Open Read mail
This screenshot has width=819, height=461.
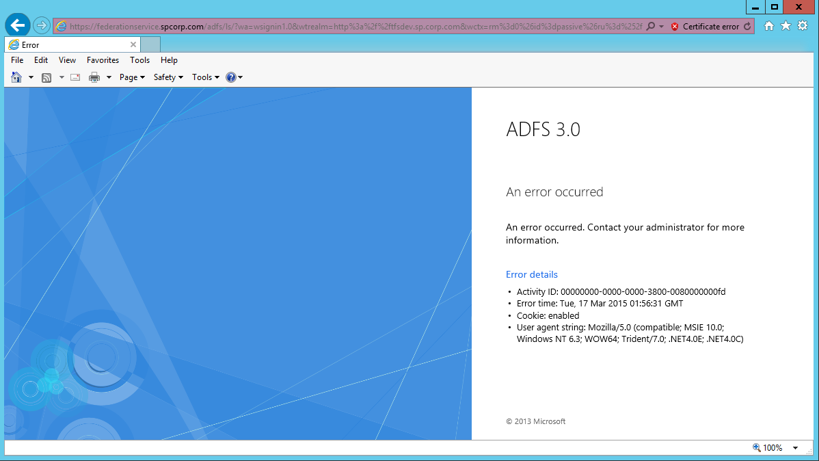pyautogui.click(x=75, y=77)
